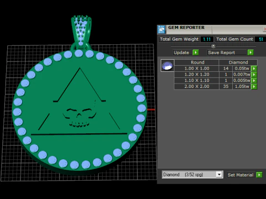266x199 pixels.
Task: Click the 0.05tw weight cell
Action: 242,69
